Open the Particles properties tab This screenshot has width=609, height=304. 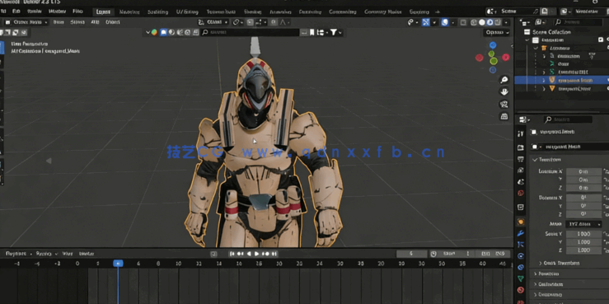pyautogui.click(x=521, y=244)
